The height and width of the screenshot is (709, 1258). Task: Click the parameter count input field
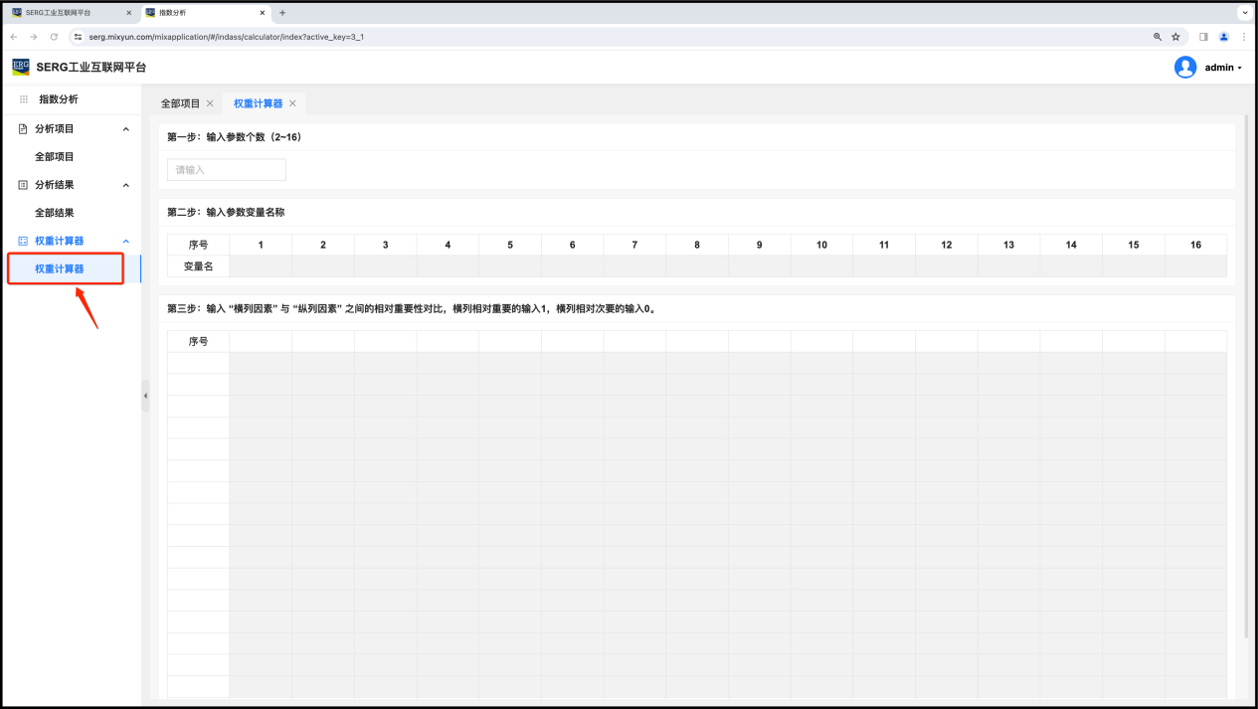tap(226, 170)
